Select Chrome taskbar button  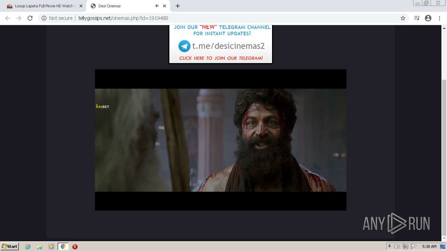[x=63, y=246]
